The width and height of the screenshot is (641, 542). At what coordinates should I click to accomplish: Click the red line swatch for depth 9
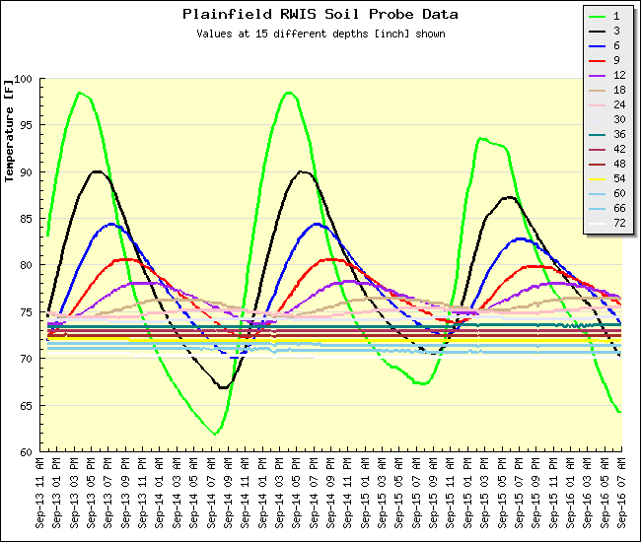[x=598, y=60]
